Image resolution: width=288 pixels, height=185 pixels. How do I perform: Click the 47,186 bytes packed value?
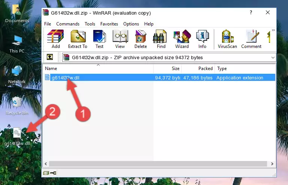pos(198,78)
